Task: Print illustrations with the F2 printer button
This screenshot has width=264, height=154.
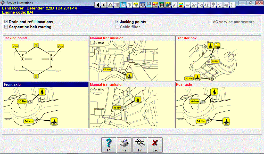Action: click(x=124, y=145)
